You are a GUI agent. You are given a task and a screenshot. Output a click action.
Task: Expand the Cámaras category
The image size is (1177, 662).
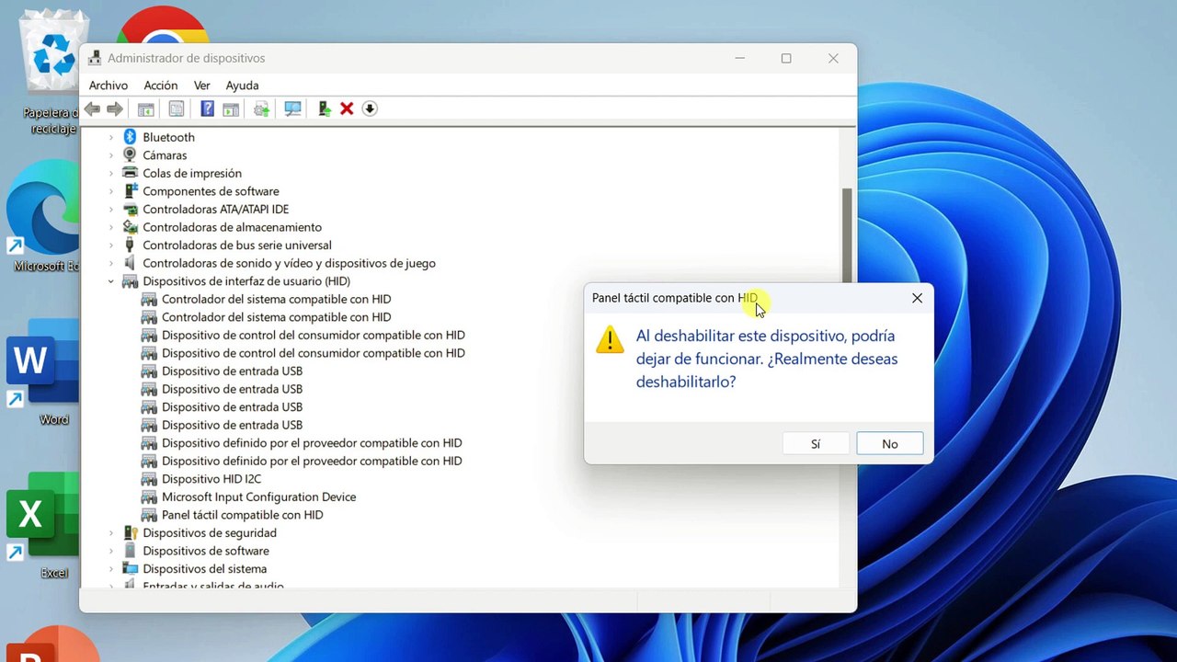[x=111, y=155]
